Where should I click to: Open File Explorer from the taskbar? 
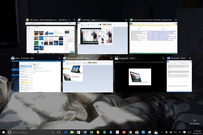(72, 132)
